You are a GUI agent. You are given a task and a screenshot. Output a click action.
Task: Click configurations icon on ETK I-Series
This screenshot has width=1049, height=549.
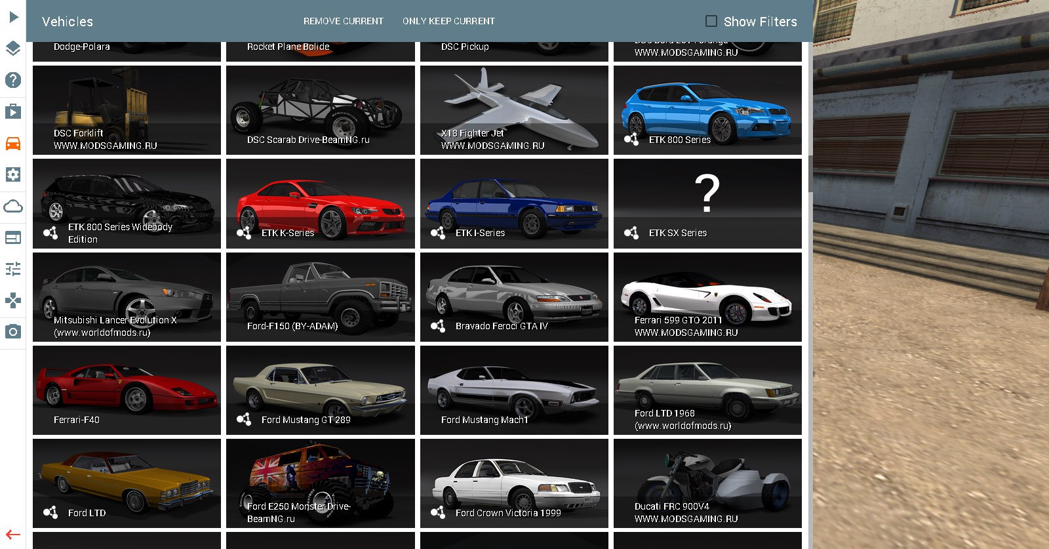(438, 232)
